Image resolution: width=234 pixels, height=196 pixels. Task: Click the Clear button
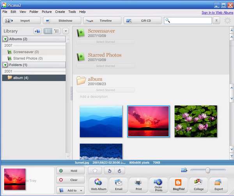pyautogui.click(x=71, y=180)
